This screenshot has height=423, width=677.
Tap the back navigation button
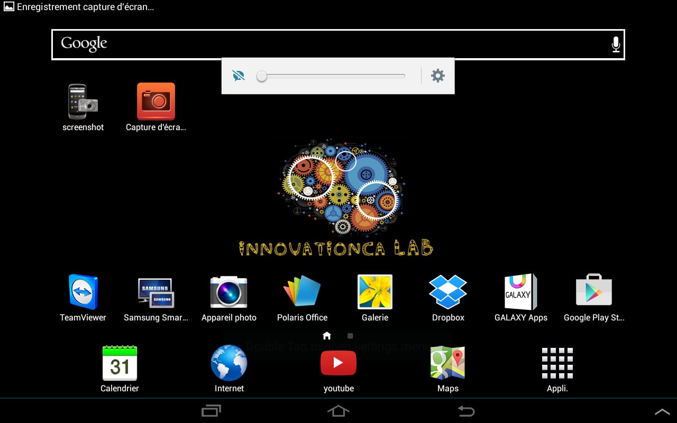click(466, 411)
